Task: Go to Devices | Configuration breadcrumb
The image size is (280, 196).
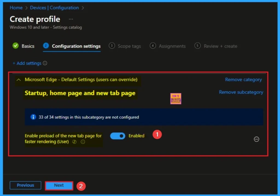Action: [54, 8]
